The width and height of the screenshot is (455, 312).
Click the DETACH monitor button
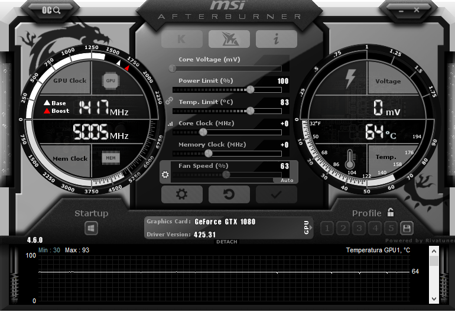pos(227,242)
